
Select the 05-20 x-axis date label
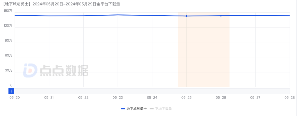(15, 97)
